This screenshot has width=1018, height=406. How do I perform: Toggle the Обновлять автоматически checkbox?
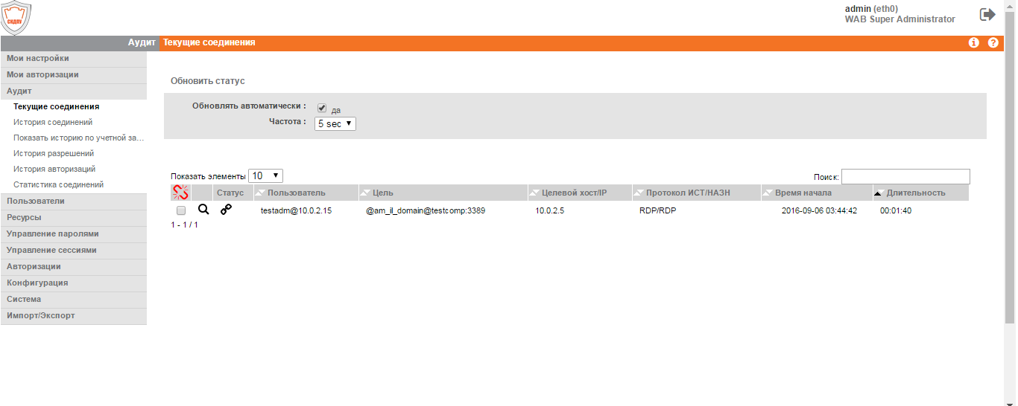coord(322,108)
